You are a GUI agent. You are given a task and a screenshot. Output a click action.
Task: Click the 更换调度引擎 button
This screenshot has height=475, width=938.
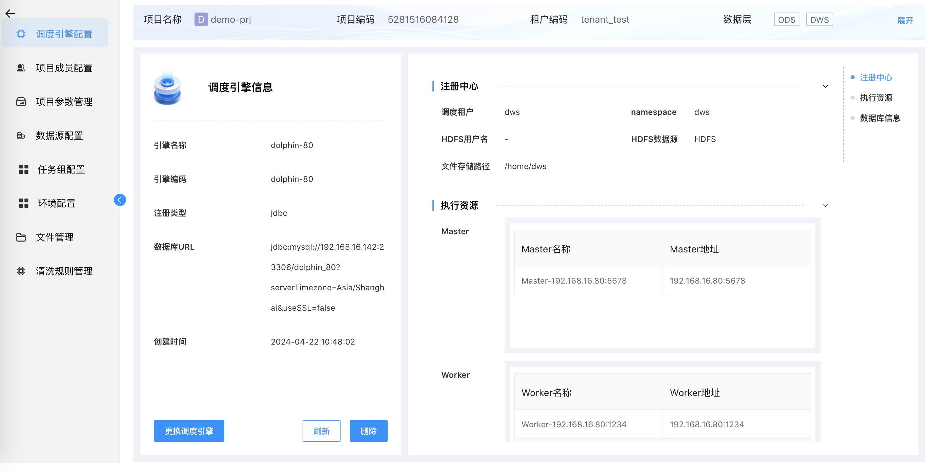(189, 431)
